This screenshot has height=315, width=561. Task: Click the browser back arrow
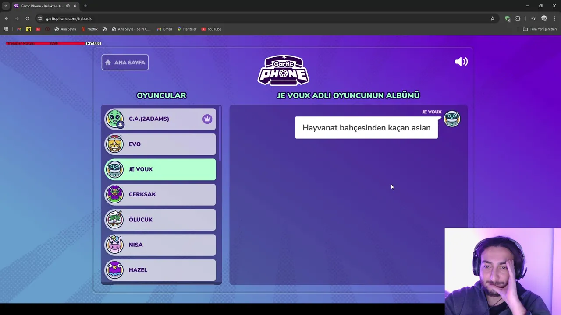[6, 18]
